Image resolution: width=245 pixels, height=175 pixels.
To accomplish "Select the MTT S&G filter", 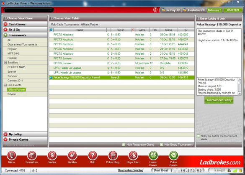I will 13,53.
